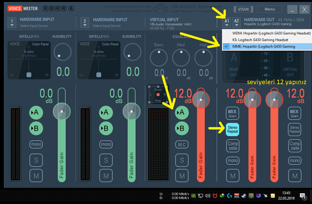This screenshot has height=204, width=312.
Task: Toggle Stereo Repeat on bus B
Action: [294, 130]
